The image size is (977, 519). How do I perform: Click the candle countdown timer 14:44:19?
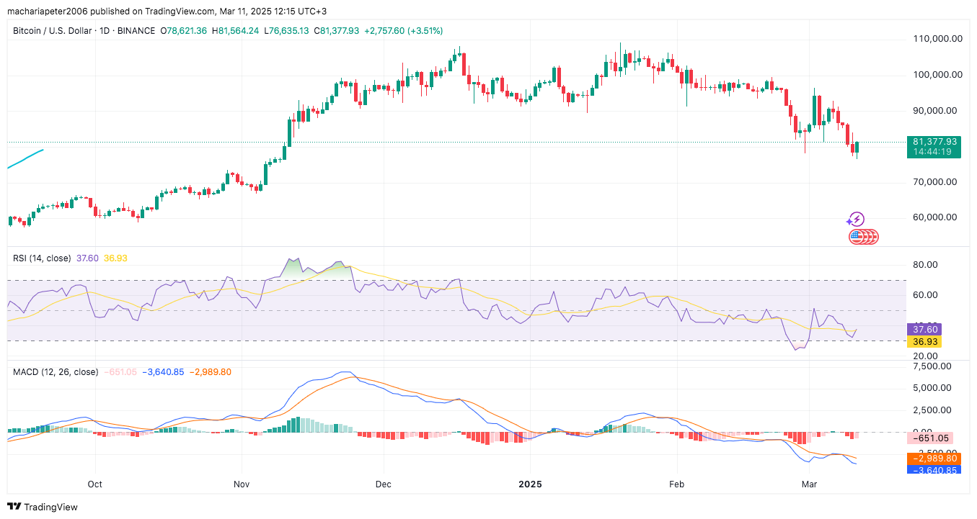tap(933, 152)
